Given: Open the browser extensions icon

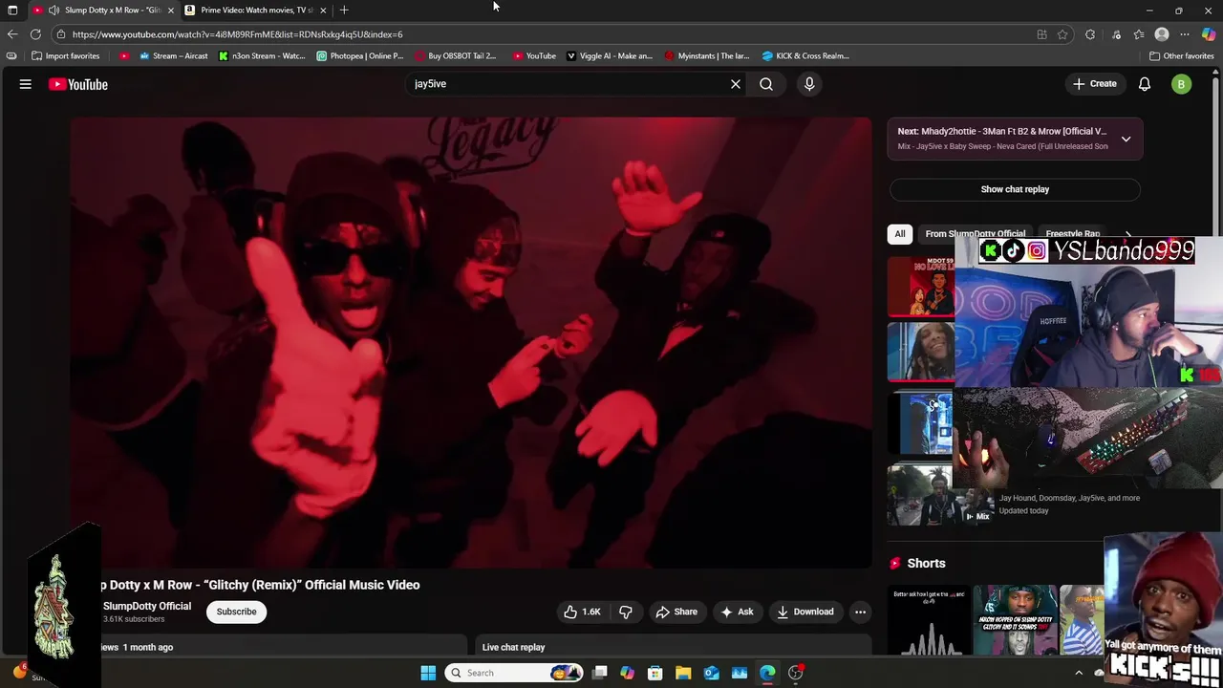Looking at the screenshot, I should tap(1090, 34).
